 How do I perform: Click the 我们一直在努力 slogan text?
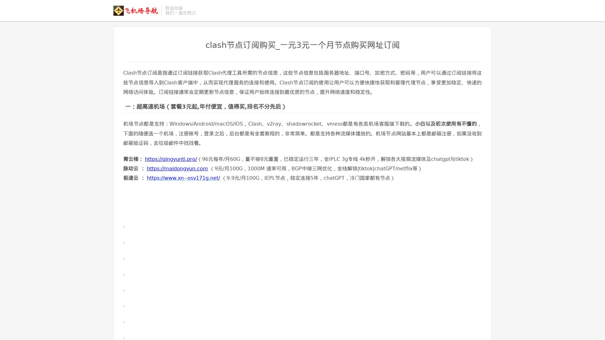(181, 13)
